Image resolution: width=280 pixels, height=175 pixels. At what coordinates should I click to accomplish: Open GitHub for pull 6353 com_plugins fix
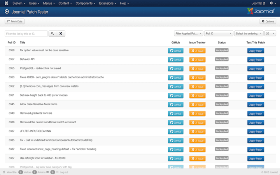pos(176,78)
